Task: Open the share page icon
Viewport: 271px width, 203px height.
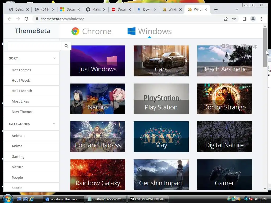Action: [x=225, y=19]
